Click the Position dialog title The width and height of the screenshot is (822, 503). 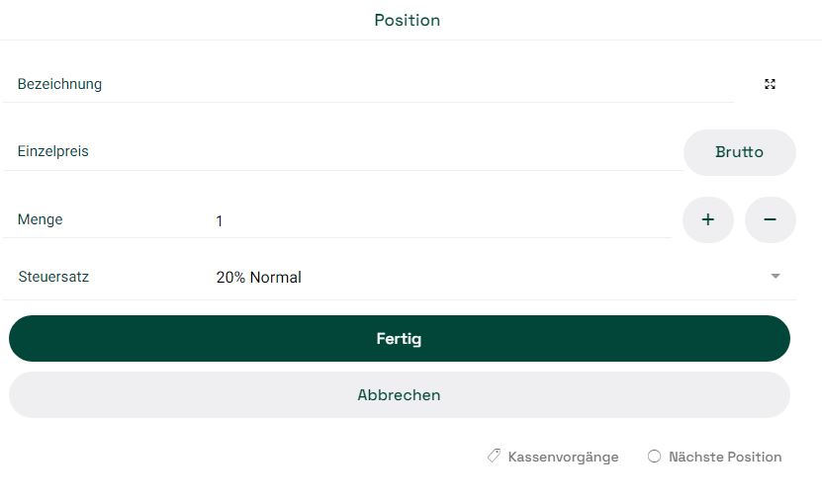[408, 20]
